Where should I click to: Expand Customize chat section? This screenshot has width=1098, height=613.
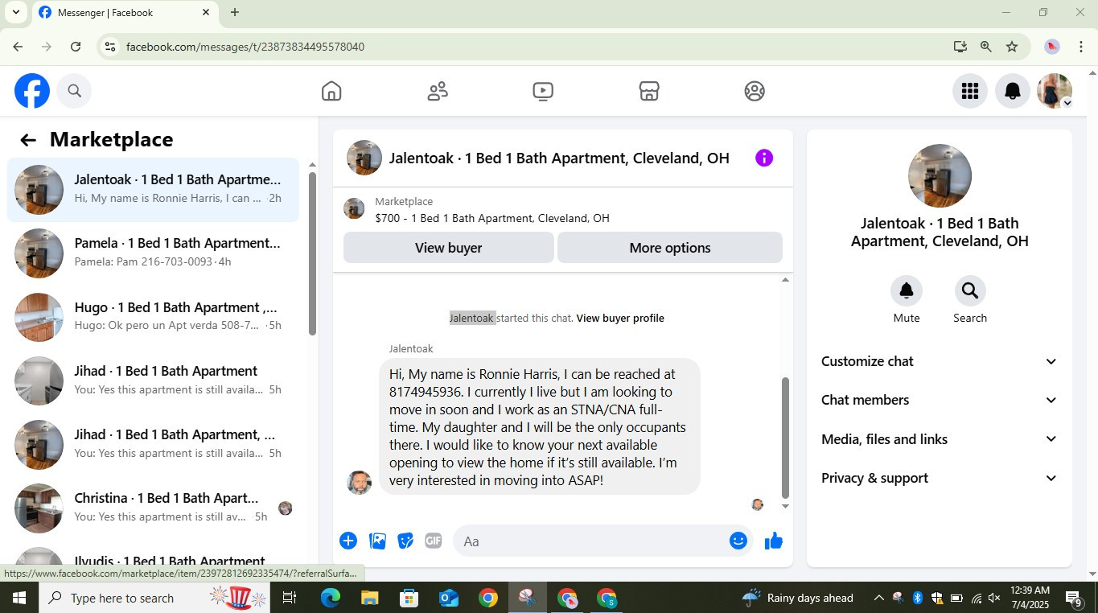click(939, 361)
